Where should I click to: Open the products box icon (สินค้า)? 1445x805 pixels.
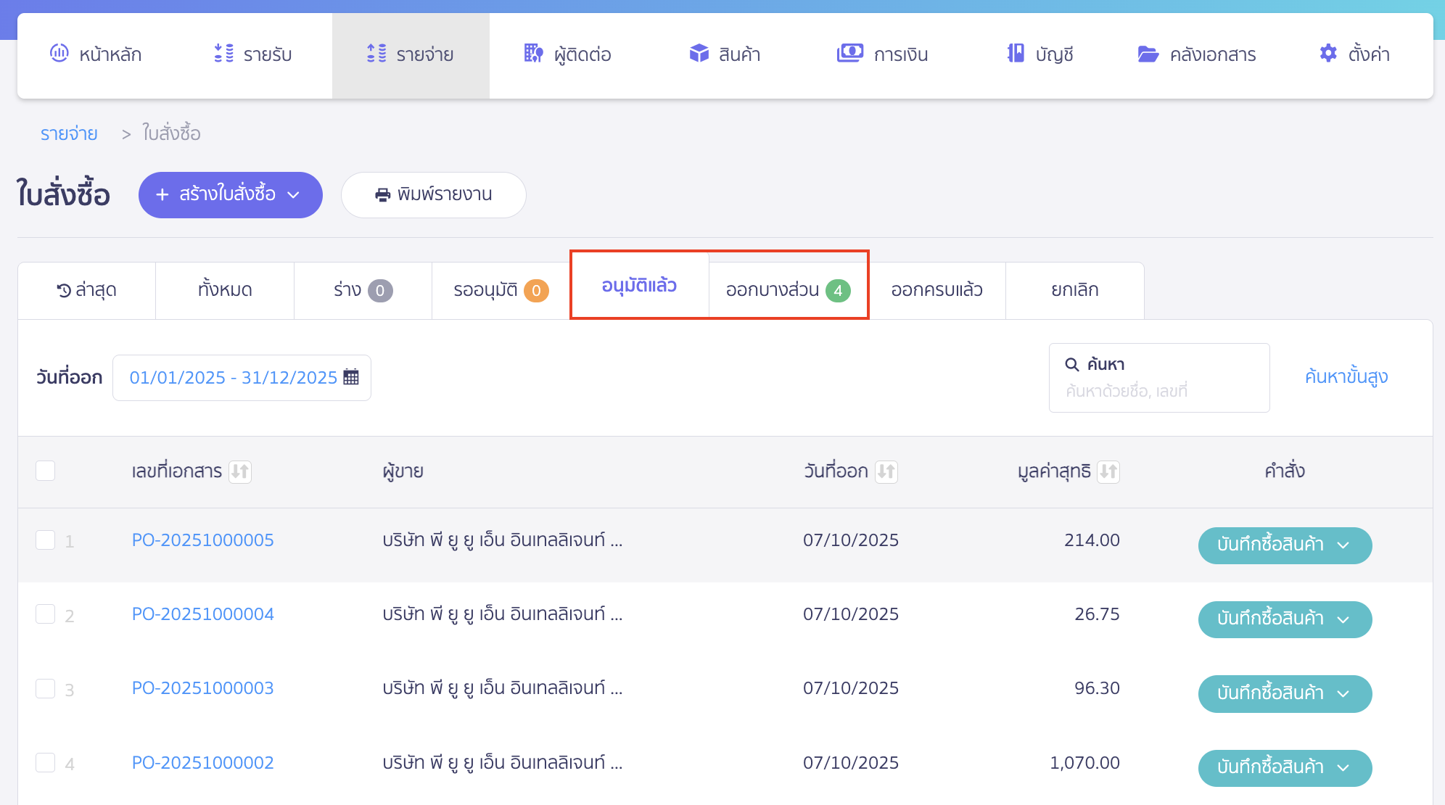699,53
